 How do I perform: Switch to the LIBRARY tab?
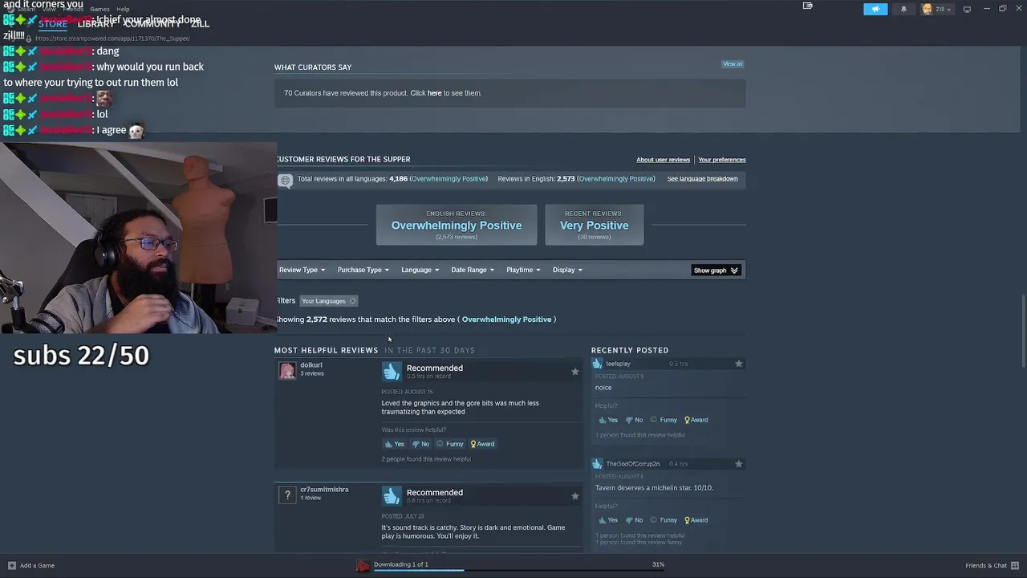coord(96,23)
